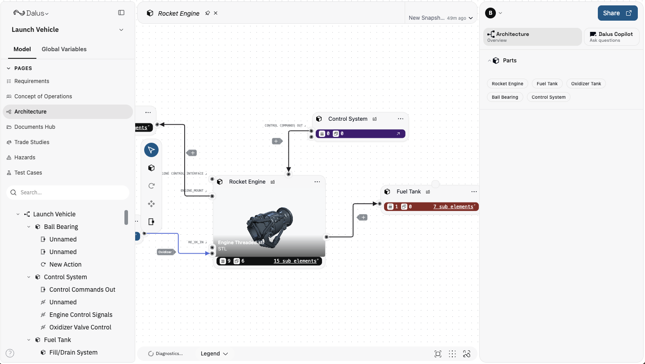The height and width of the screenshot is (364, 645).
Task: Add element on Fuel Tank connection line
Action: 362,218
